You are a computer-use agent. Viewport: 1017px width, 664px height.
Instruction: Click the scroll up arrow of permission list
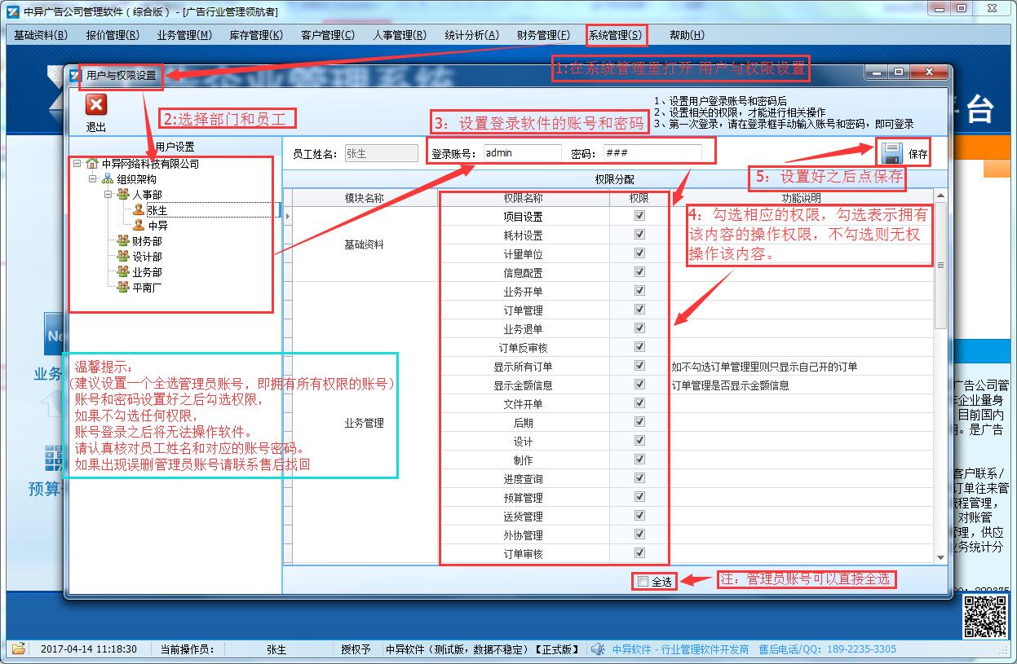941,196
